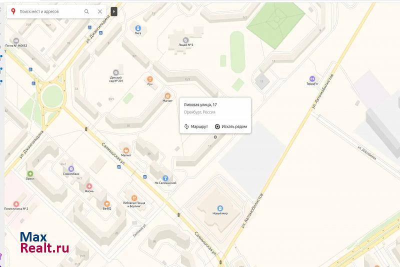Click the Маршрут route button

[196, 126]
